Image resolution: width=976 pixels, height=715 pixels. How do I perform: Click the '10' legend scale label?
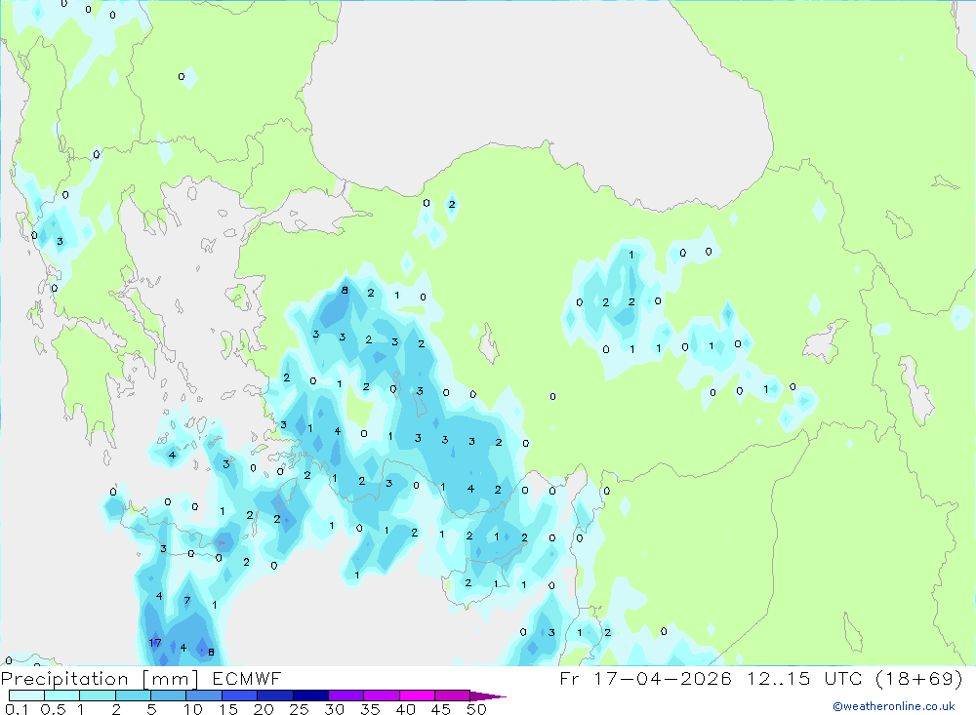[193, 709]
